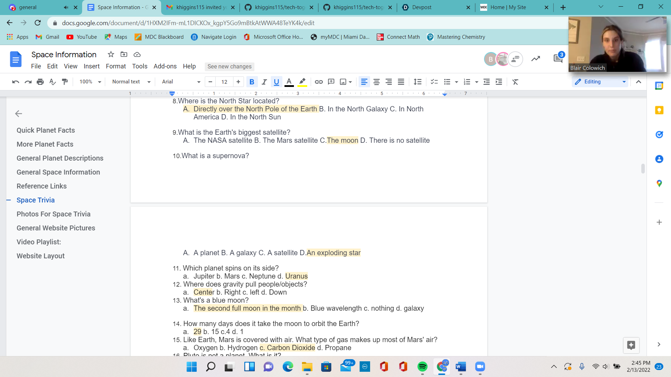This screenshot has width=671, height=377.
Task: Star the Space Information document
Action: click(x=111, y=54)
